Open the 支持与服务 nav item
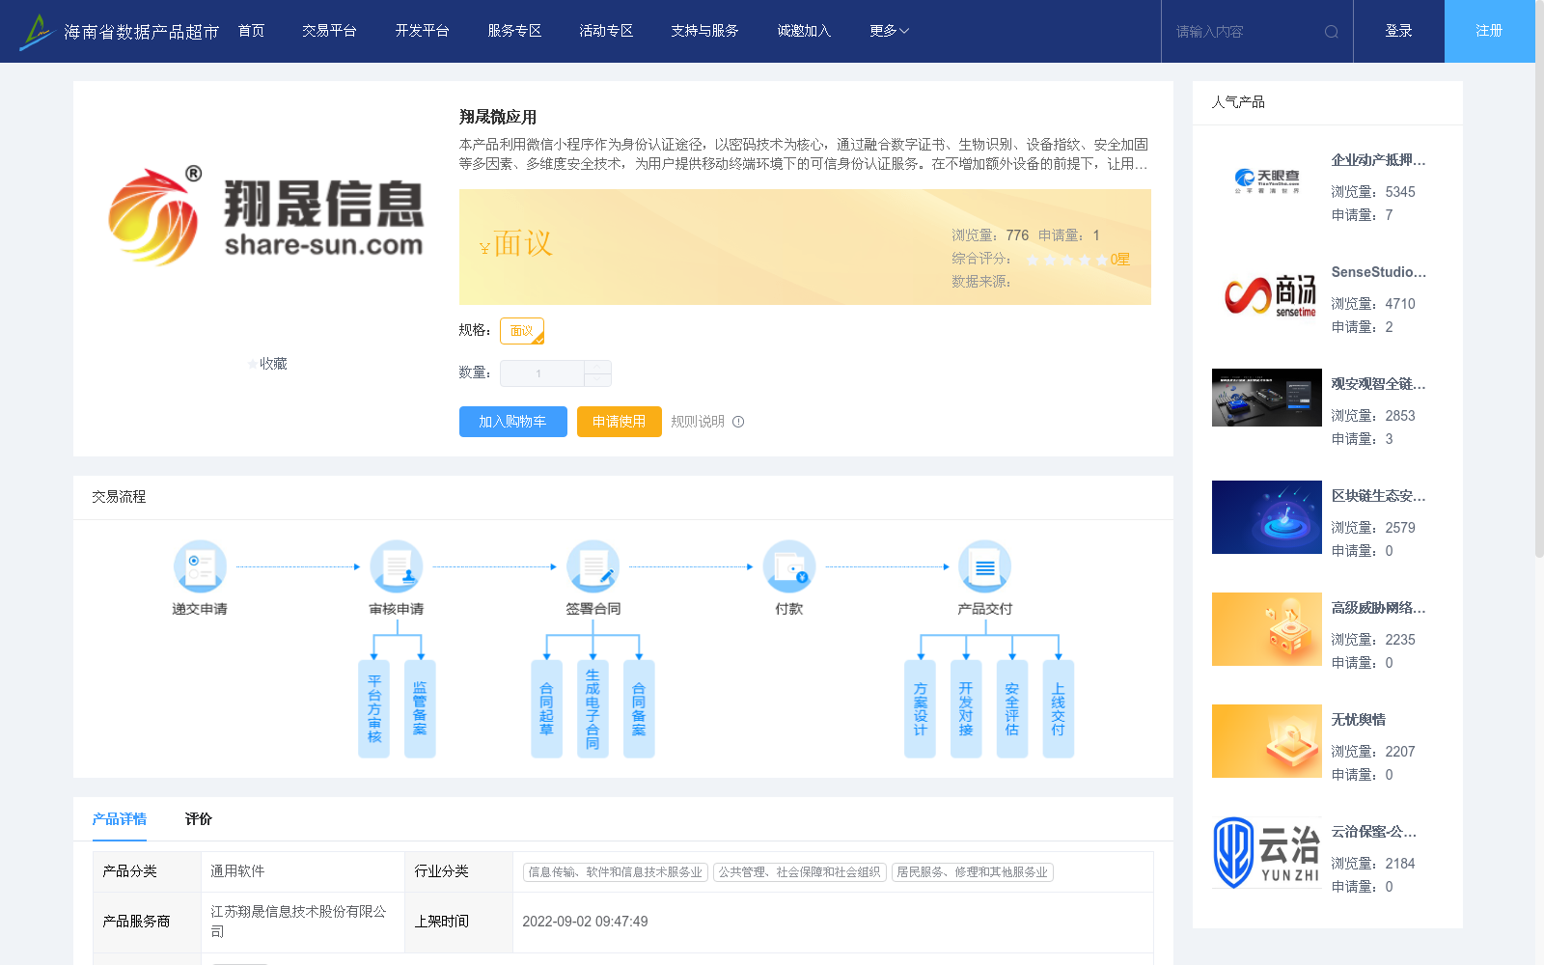The image size is (1544, 965). 705,31
